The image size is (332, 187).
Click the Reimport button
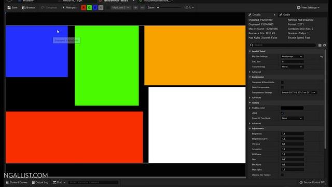coord(69,8)
